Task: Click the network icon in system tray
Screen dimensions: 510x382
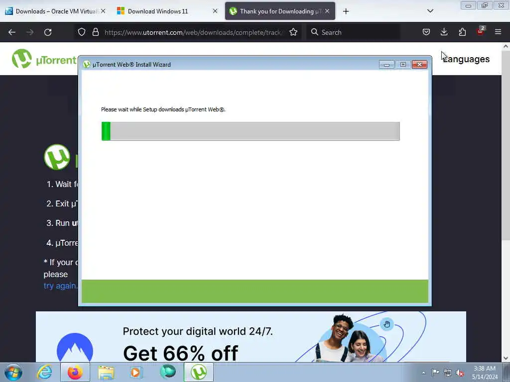Action: [x=448, y=373]
